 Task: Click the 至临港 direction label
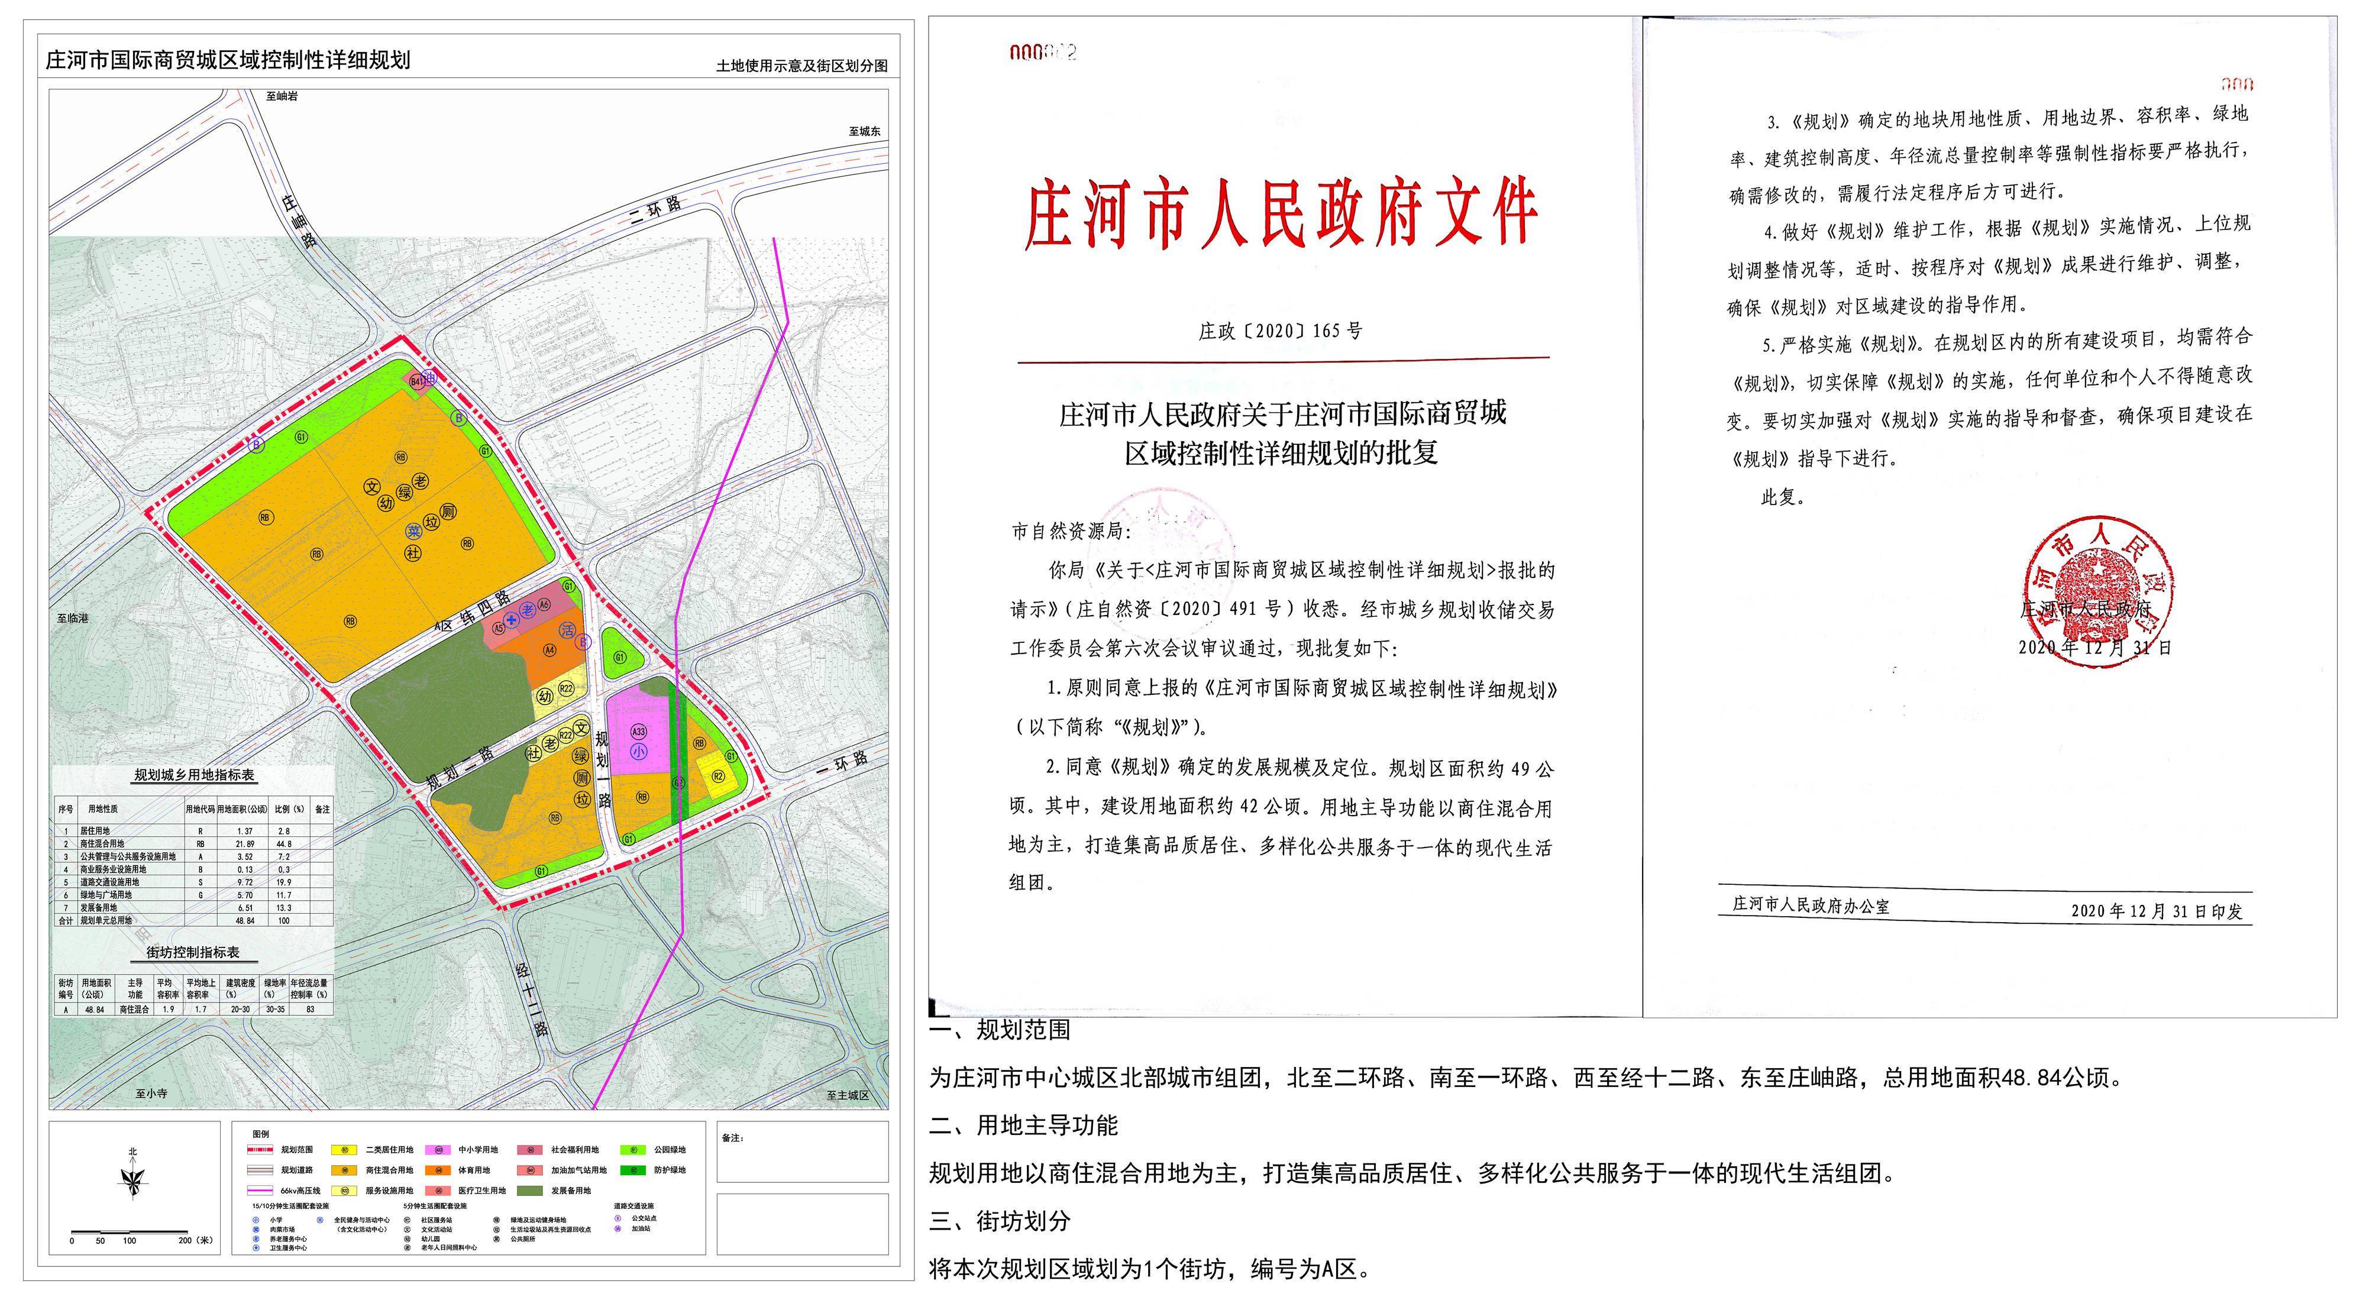(73, 618)
